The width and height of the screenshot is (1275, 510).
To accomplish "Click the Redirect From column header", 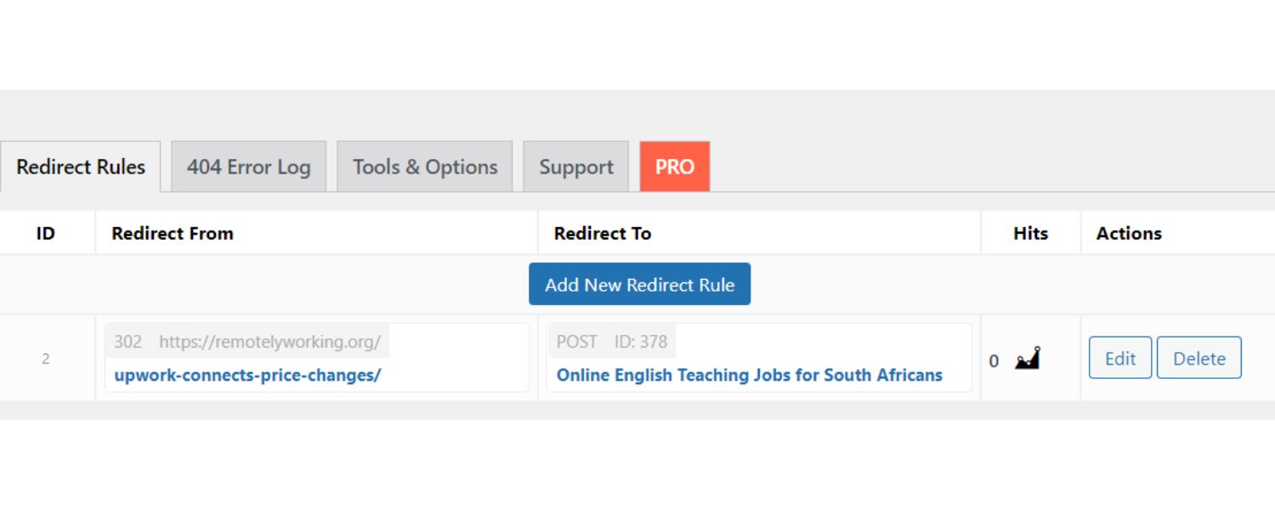I will [172, 233].
